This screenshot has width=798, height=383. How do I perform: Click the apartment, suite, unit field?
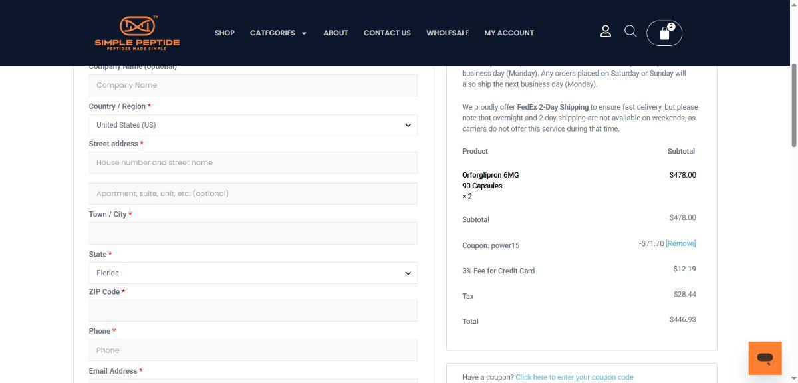tap(253, 193)
